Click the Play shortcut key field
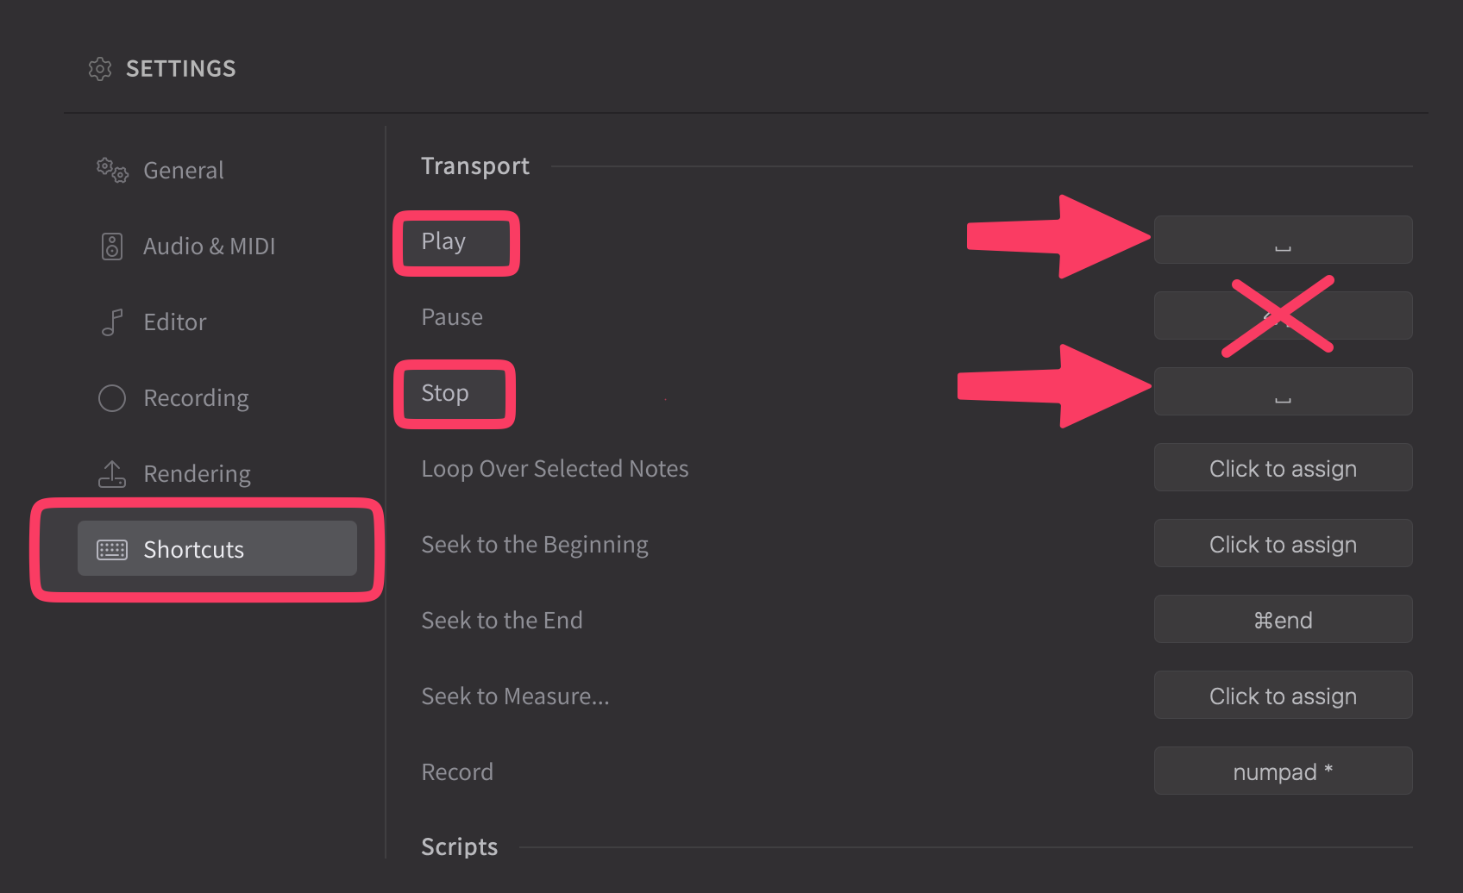 (x=1283, y=240)
